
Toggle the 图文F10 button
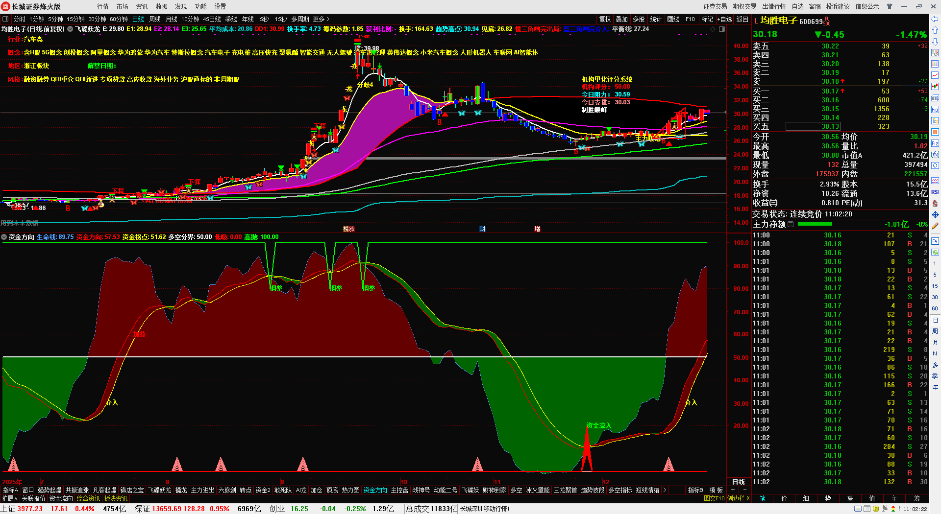(714, 498)
